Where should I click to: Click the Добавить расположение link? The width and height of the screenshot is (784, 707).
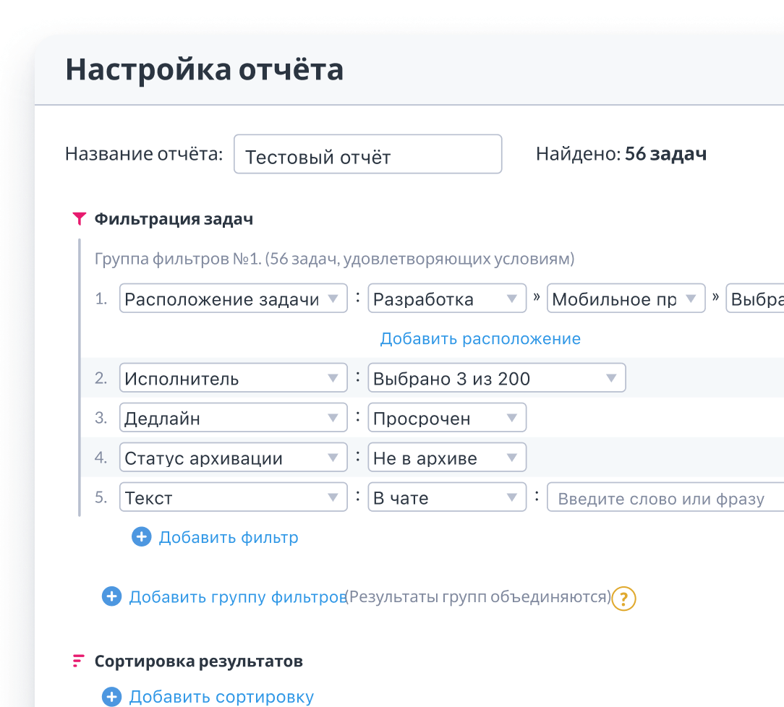coord(480,338)
